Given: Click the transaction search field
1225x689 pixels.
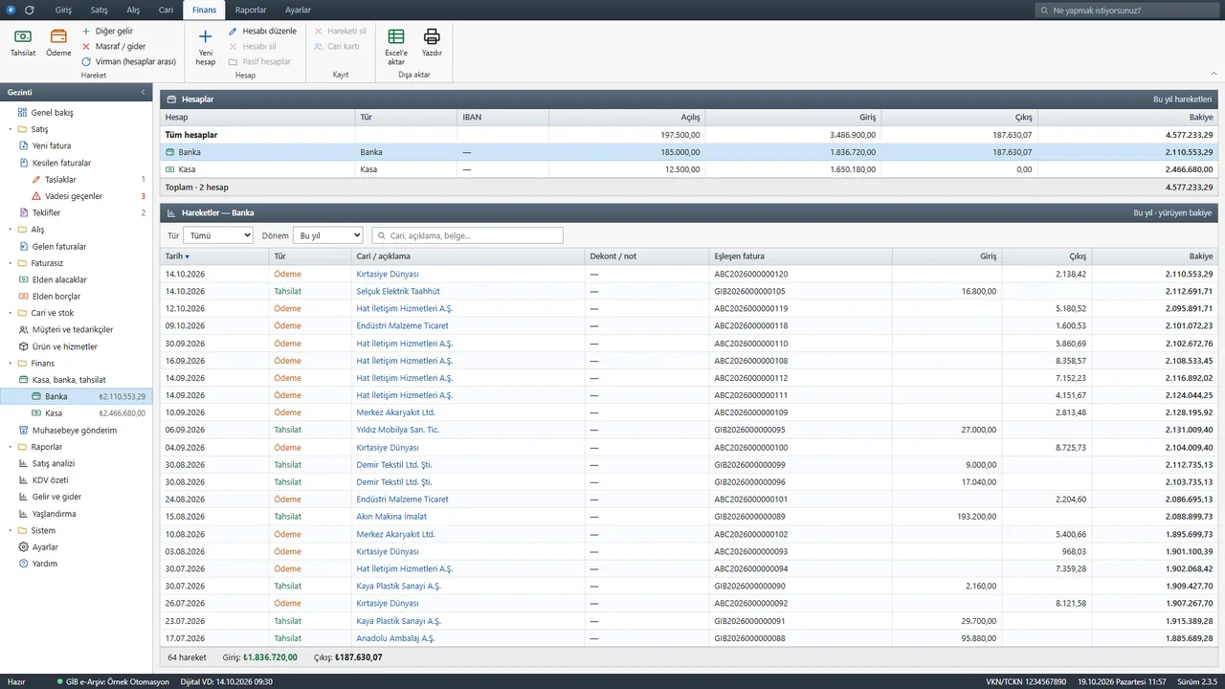Looking at the screenshot, I should [x=467, y=235].
